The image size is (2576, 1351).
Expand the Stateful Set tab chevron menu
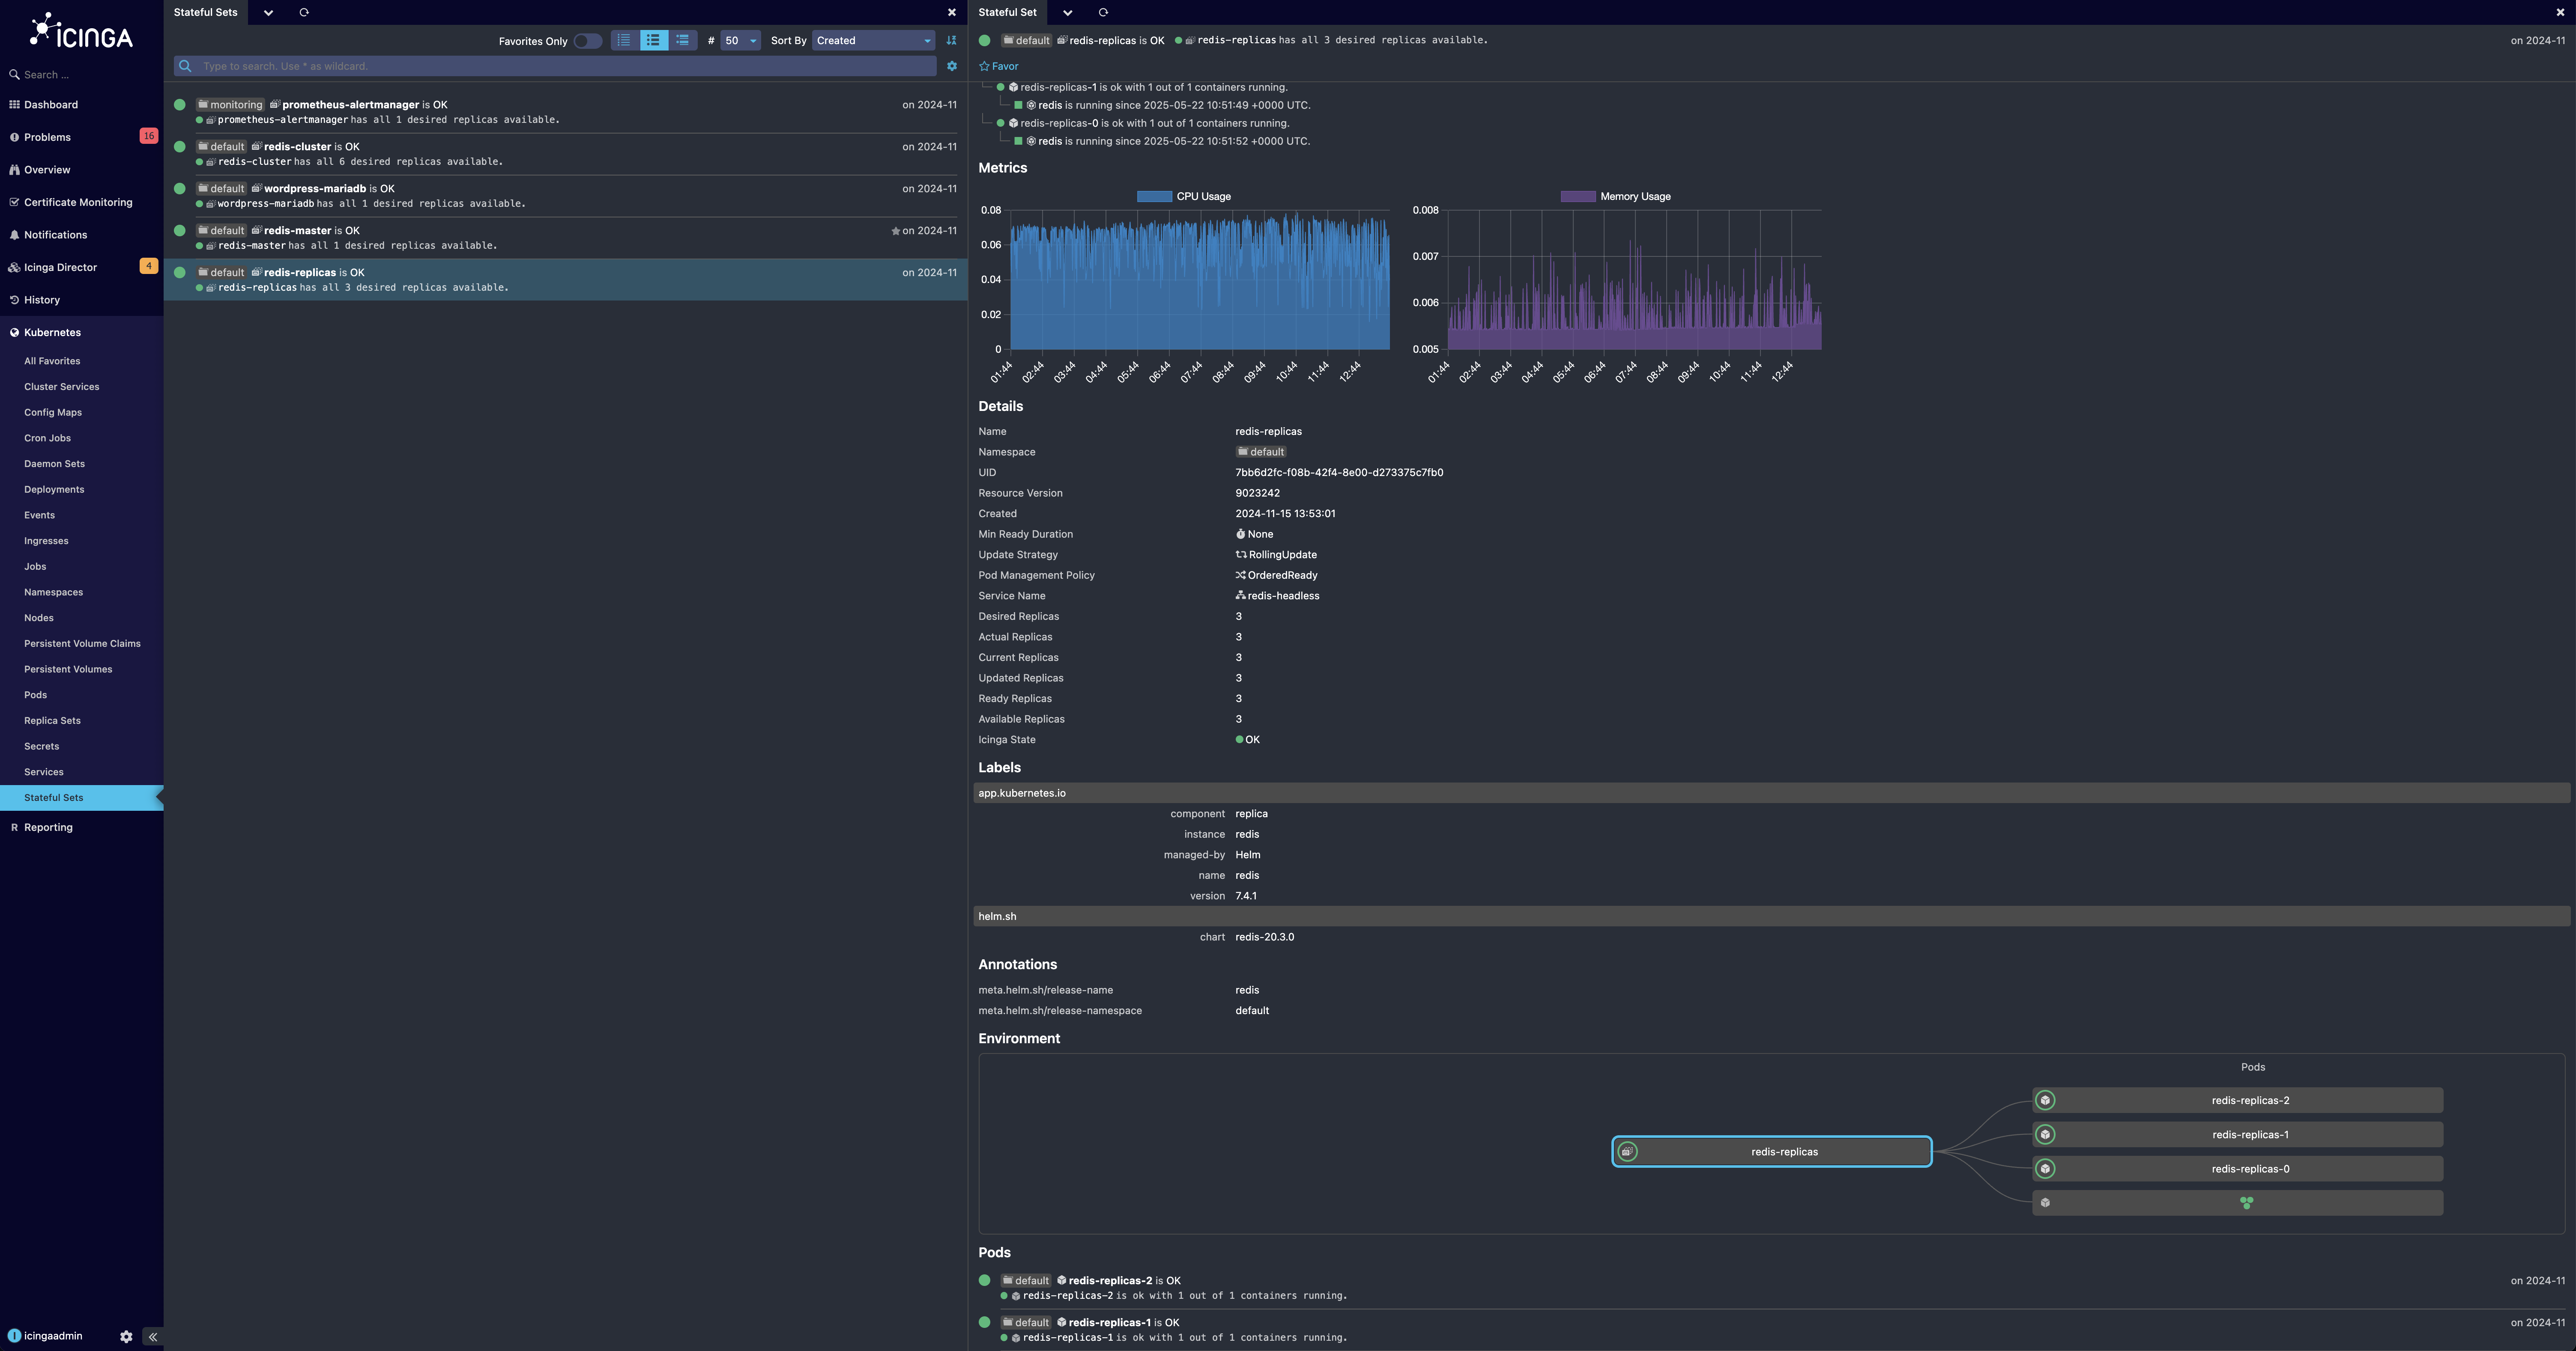click(x=1067, y=13)
